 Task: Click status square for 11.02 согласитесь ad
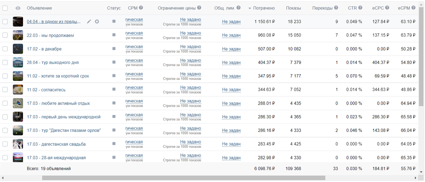pos(114,90)
